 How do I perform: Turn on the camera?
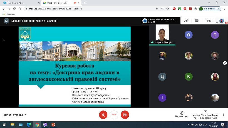tap(125, 115)
